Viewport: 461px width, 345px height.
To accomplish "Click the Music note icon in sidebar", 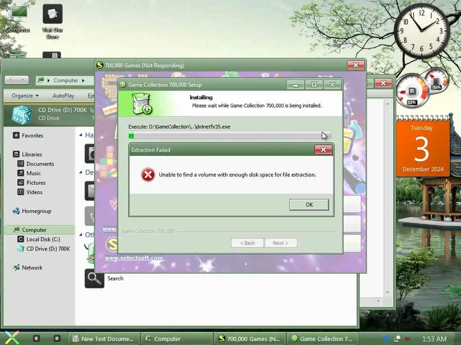I will pos(21,173).
